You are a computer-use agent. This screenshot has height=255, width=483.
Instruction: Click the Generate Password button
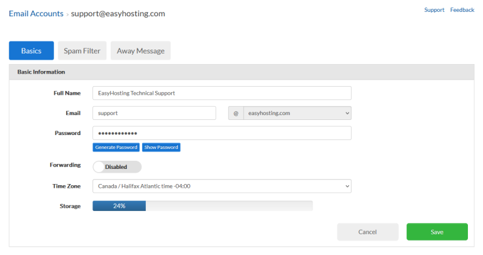[116, 148]
